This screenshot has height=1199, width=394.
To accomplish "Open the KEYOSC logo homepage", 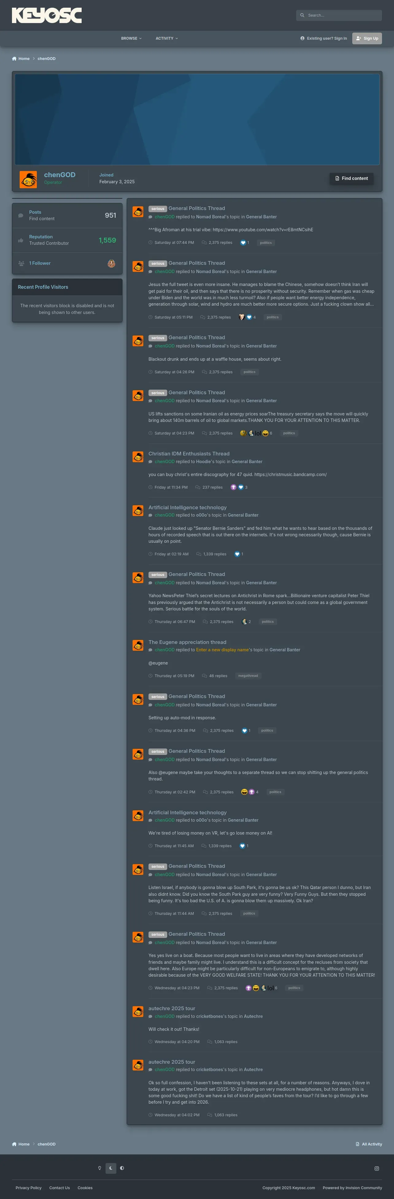I will (x=46, y=15).
